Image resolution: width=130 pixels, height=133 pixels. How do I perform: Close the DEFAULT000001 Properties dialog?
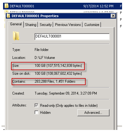[x=113, y=16]
